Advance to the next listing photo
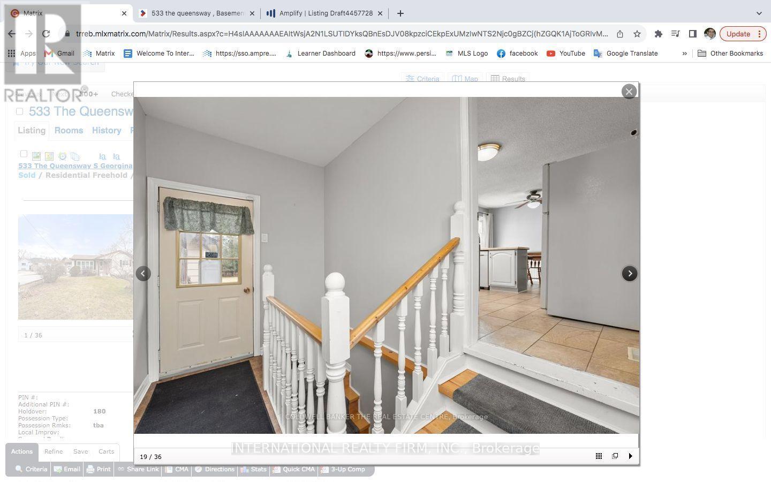Image resolution: width=771 pixels, height=482 pixels. 630,274
